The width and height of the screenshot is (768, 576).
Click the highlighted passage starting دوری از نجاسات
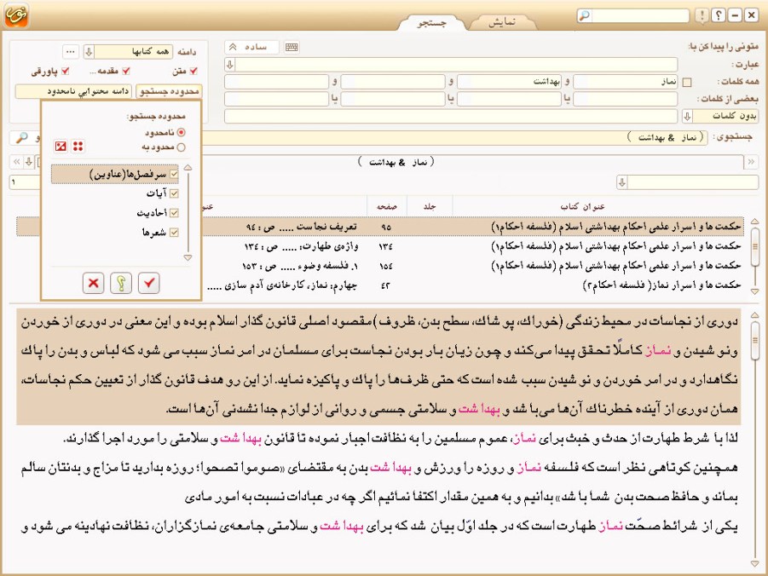pos(378,366)
